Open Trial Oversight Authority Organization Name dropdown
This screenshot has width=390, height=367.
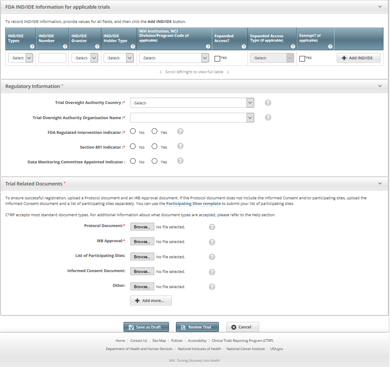coord(192,117)
